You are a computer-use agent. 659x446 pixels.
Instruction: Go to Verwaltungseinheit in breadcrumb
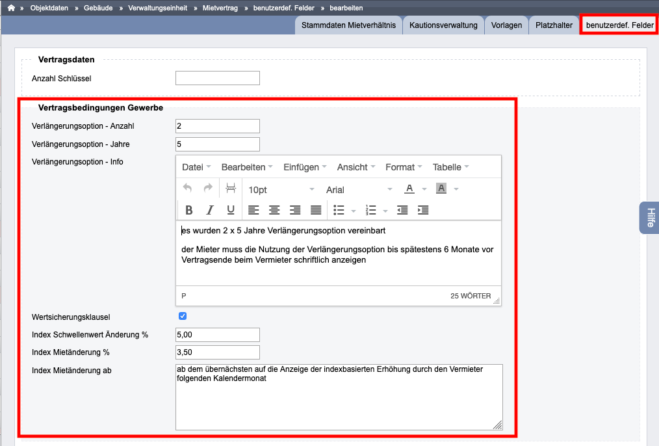pyautogui.click(x=158, y=8)
